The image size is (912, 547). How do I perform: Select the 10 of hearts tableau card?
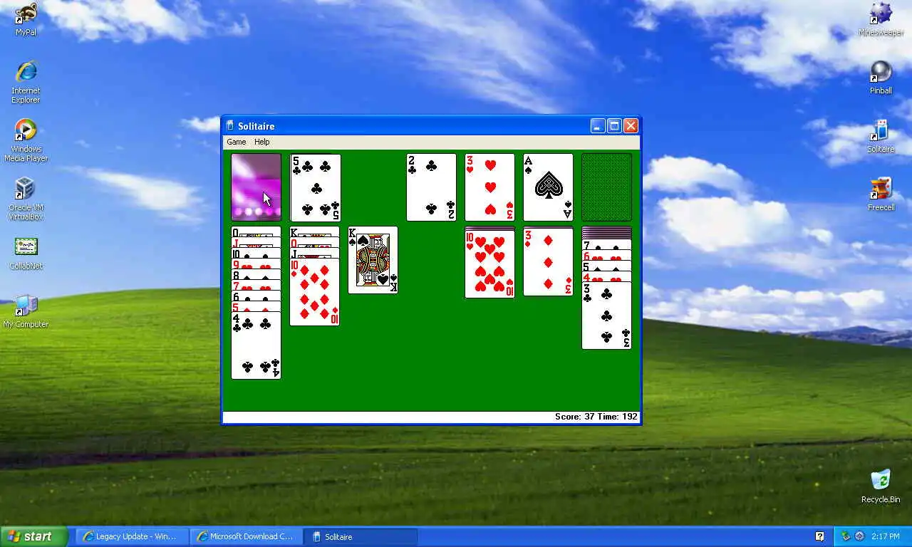489,264
